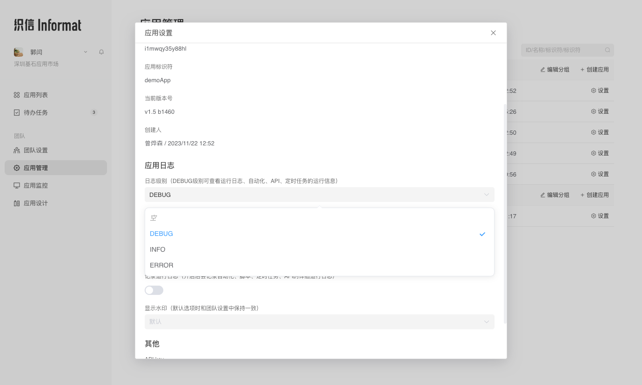Select INFO from the log level list

click(x=157, y=249)
